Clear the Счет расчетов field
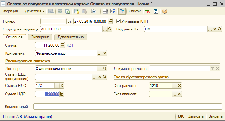The height and width of the screenshot is (121, 225). point(179,86)
